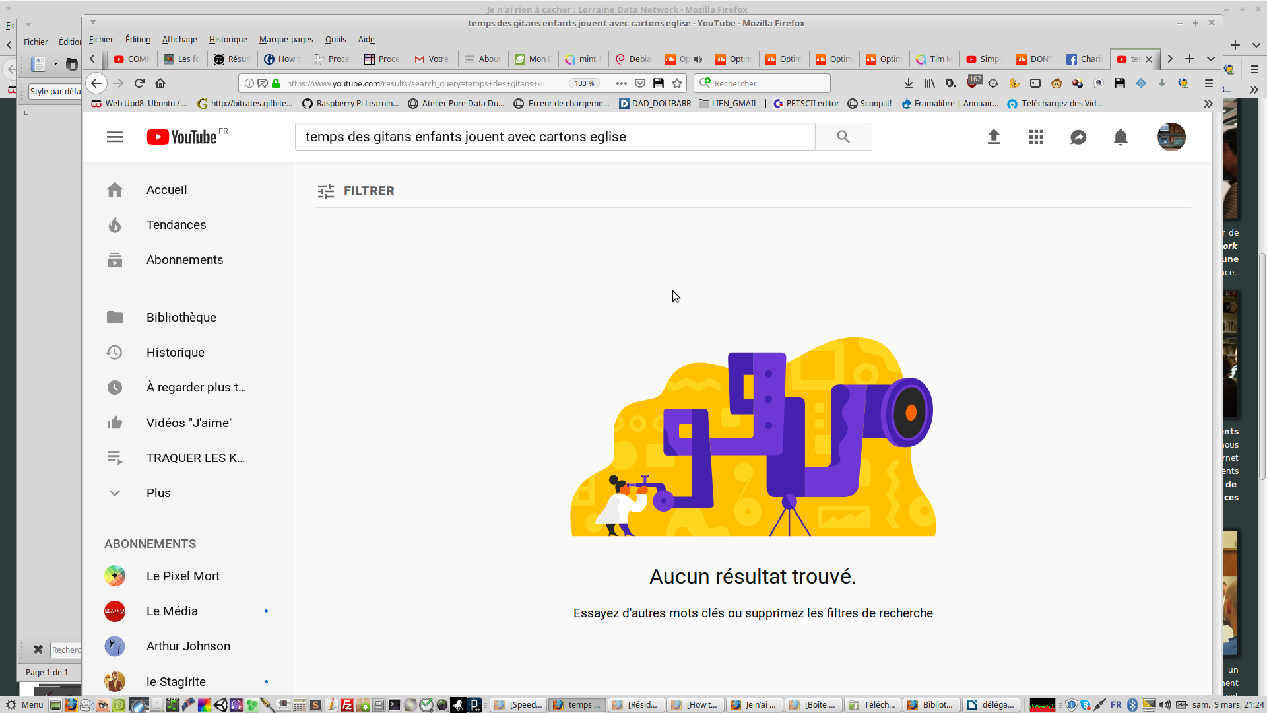Click the Firefox reload page button
The image size is (1267, 713).
[x=139, y=83]
